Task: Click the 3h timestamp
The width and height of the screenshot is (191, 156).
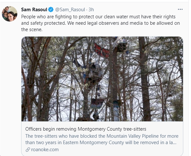Action: 91,10
